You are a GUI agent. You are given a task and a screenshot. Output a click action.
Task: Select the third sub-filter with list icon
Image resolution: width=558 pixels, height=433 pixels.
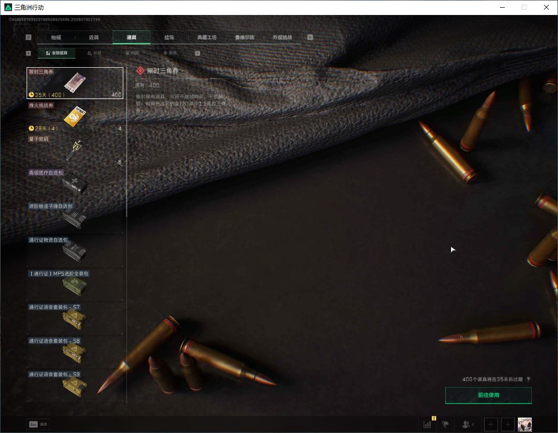pyautogui.click(x=132, y=53)
